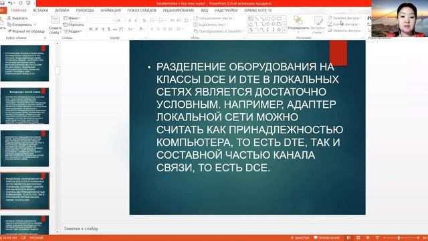Clear all text formatting

coord(144,21)
